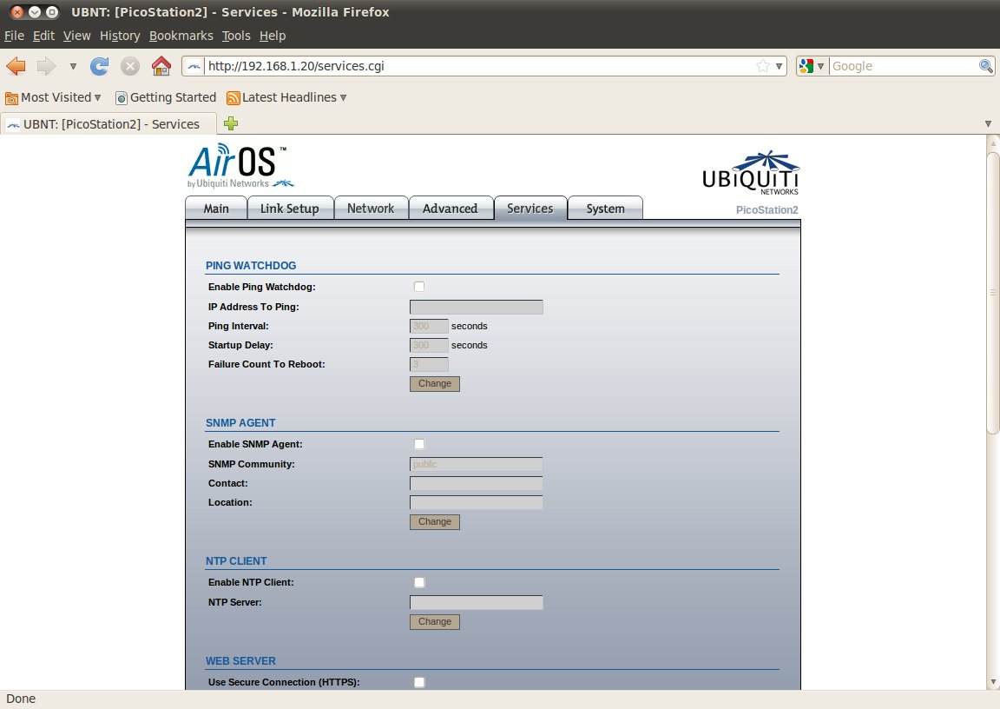
Task: Switch to the System tab
Action: [x=605, y=208]
